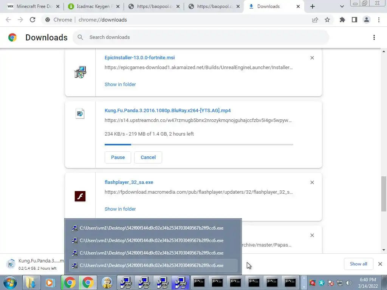The width and height of the screenshot is (387, 290).
Task: Click the EpicInstaller msi file icon
Action: click(x=80, y=72)
